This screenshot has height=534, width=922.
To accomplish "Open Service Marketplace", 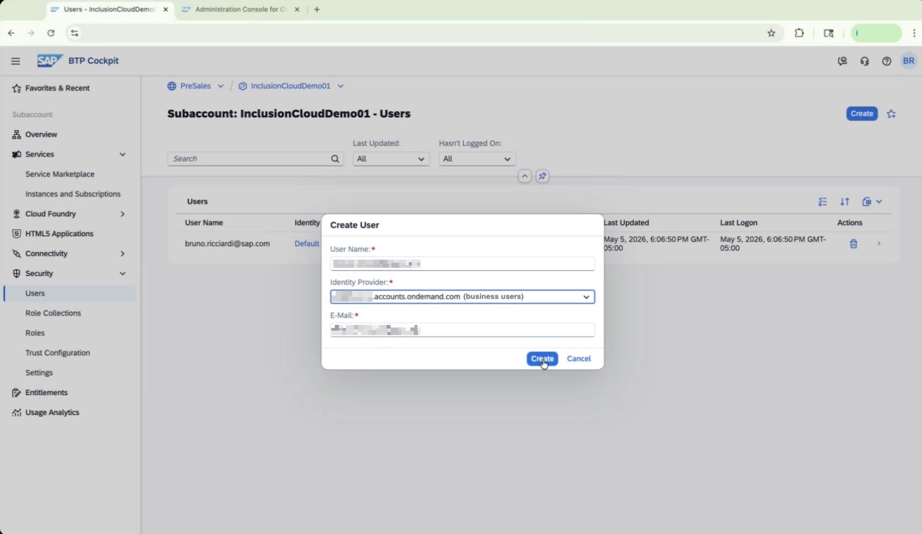I will tap(60, 175).
